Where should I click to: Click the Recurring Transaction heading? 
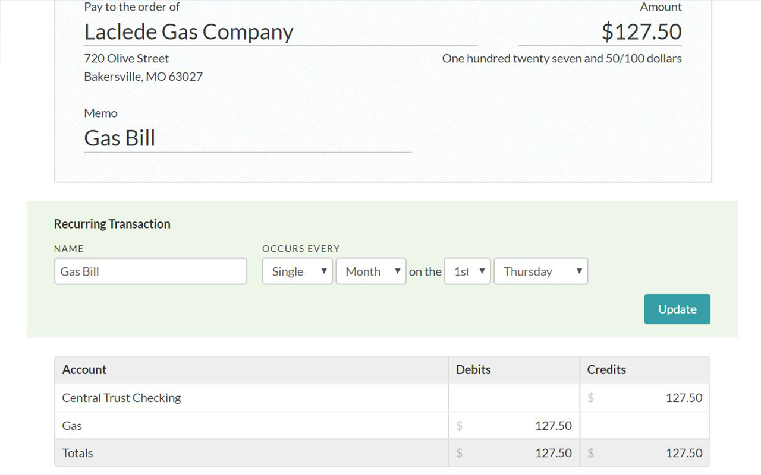tap(112, 224)
